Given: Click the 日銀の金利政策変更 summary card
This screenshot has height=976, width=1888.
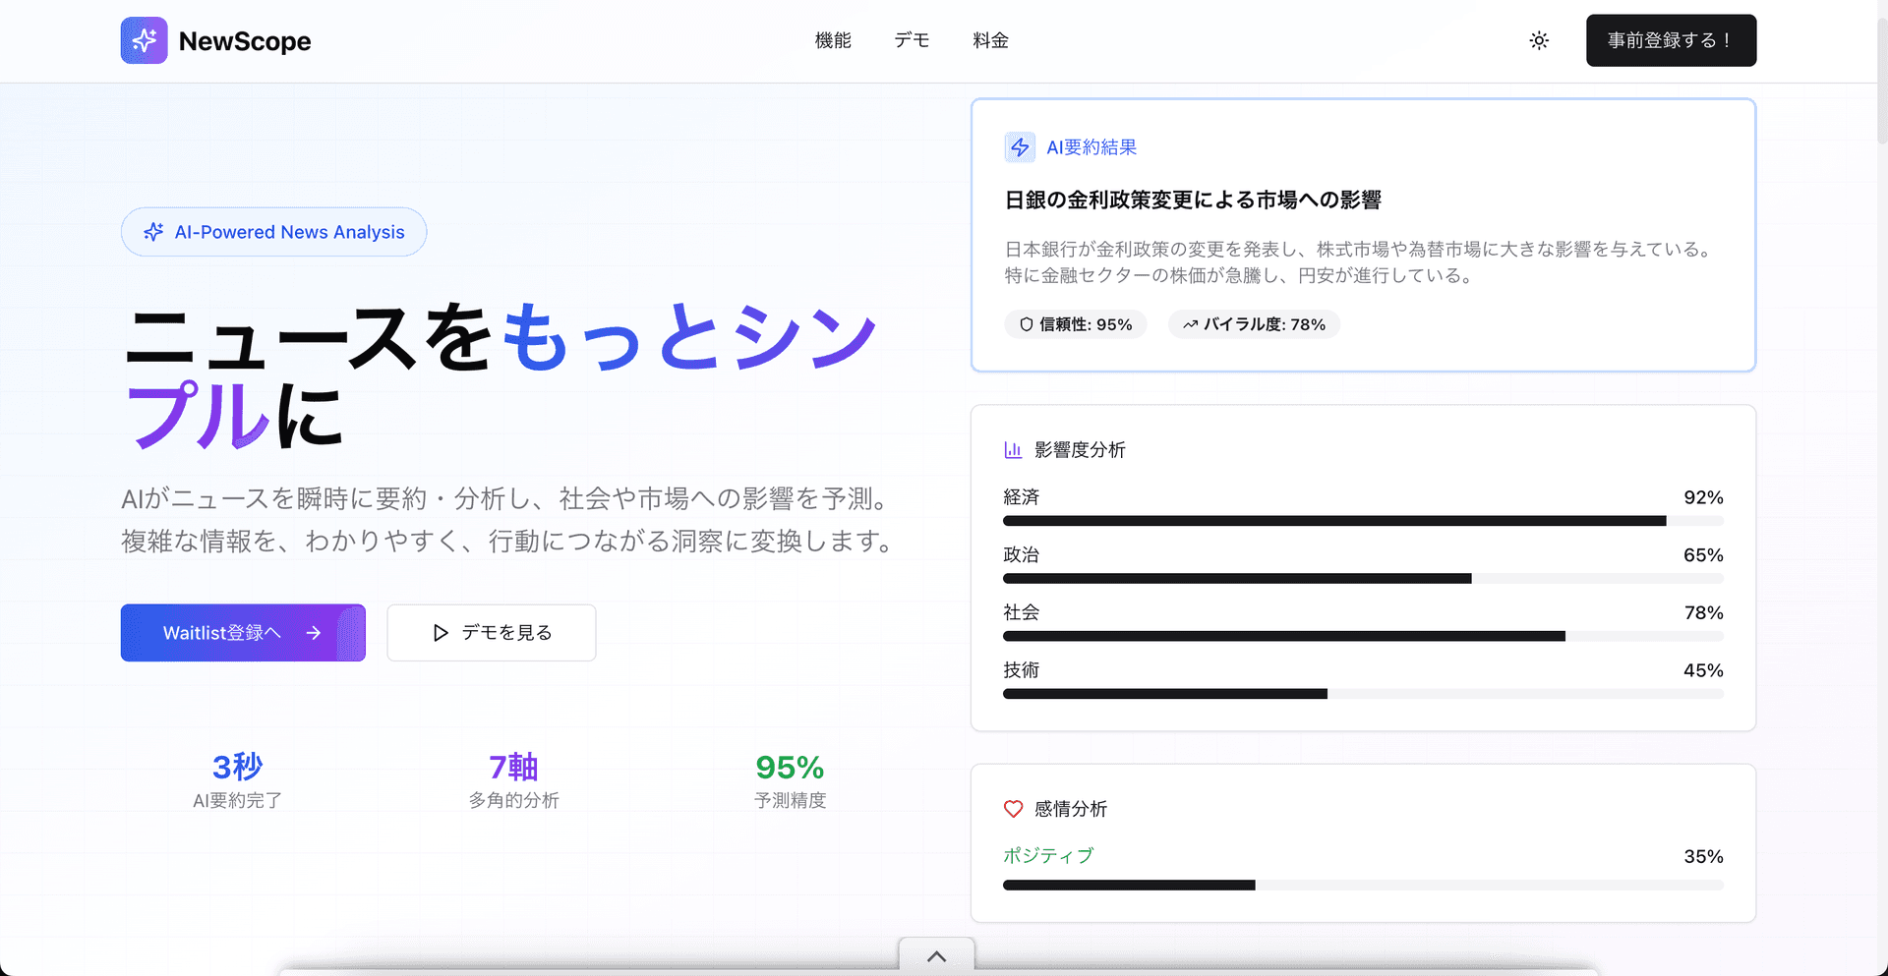Looking at the screenshot, I should pos(1362,236).
